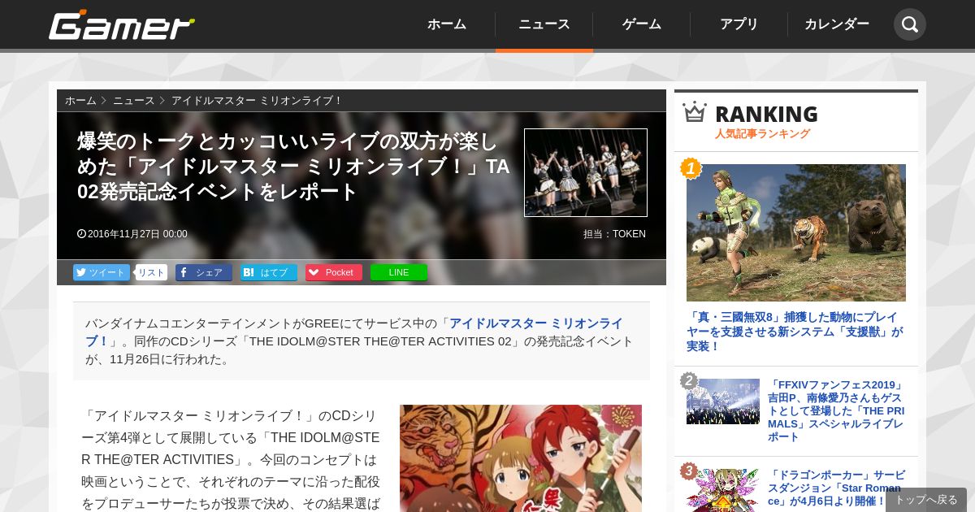The image size is (975, 512).
Task: Click the rank 1 badge icon
Action: tap(691, 168)
